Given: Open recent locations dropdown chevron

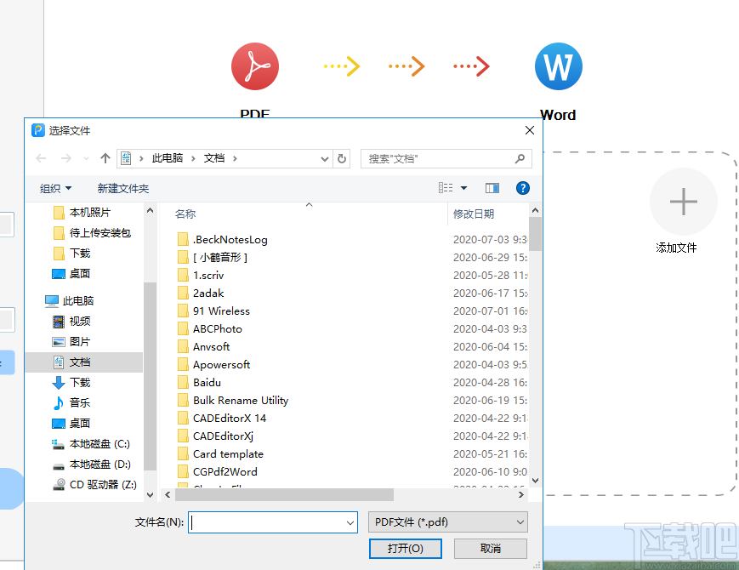Looking at the screenshot, I should click(86, 159).
